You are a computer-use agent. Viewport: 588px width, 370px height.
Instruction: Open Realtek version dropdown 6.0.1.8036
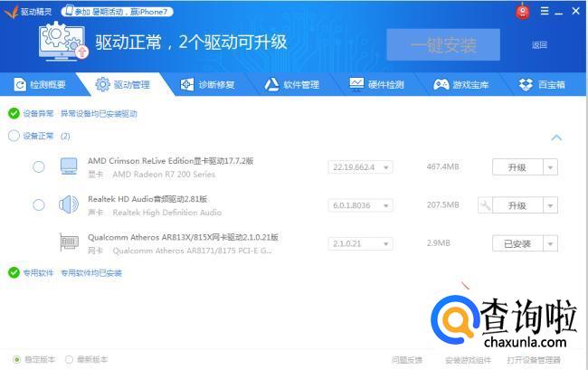click(x=360, y=205)
